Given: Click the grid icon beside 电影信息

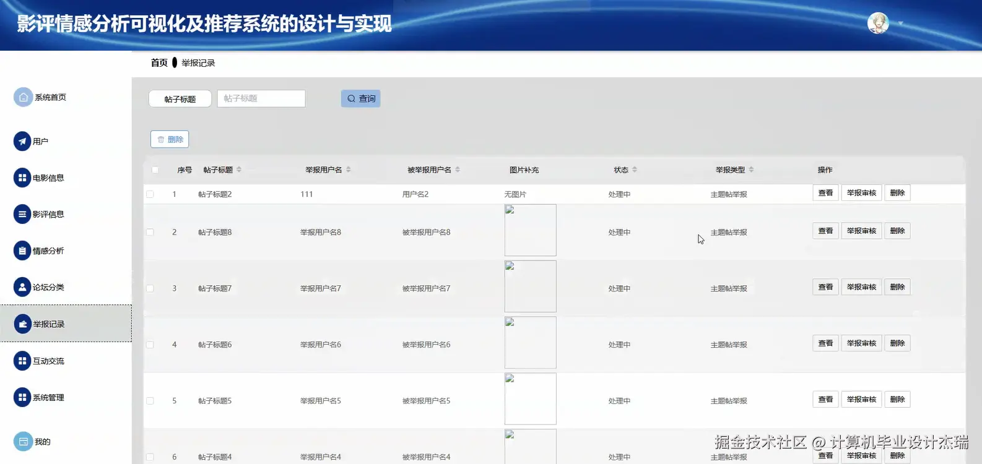Looking at the screenshot, I should coord(22,178).
